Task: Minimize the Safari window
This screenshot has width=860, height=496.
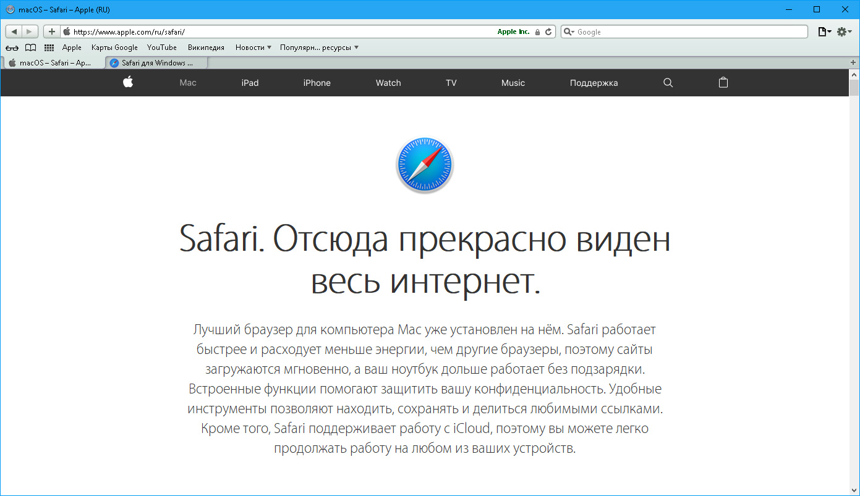Action: 788,9
